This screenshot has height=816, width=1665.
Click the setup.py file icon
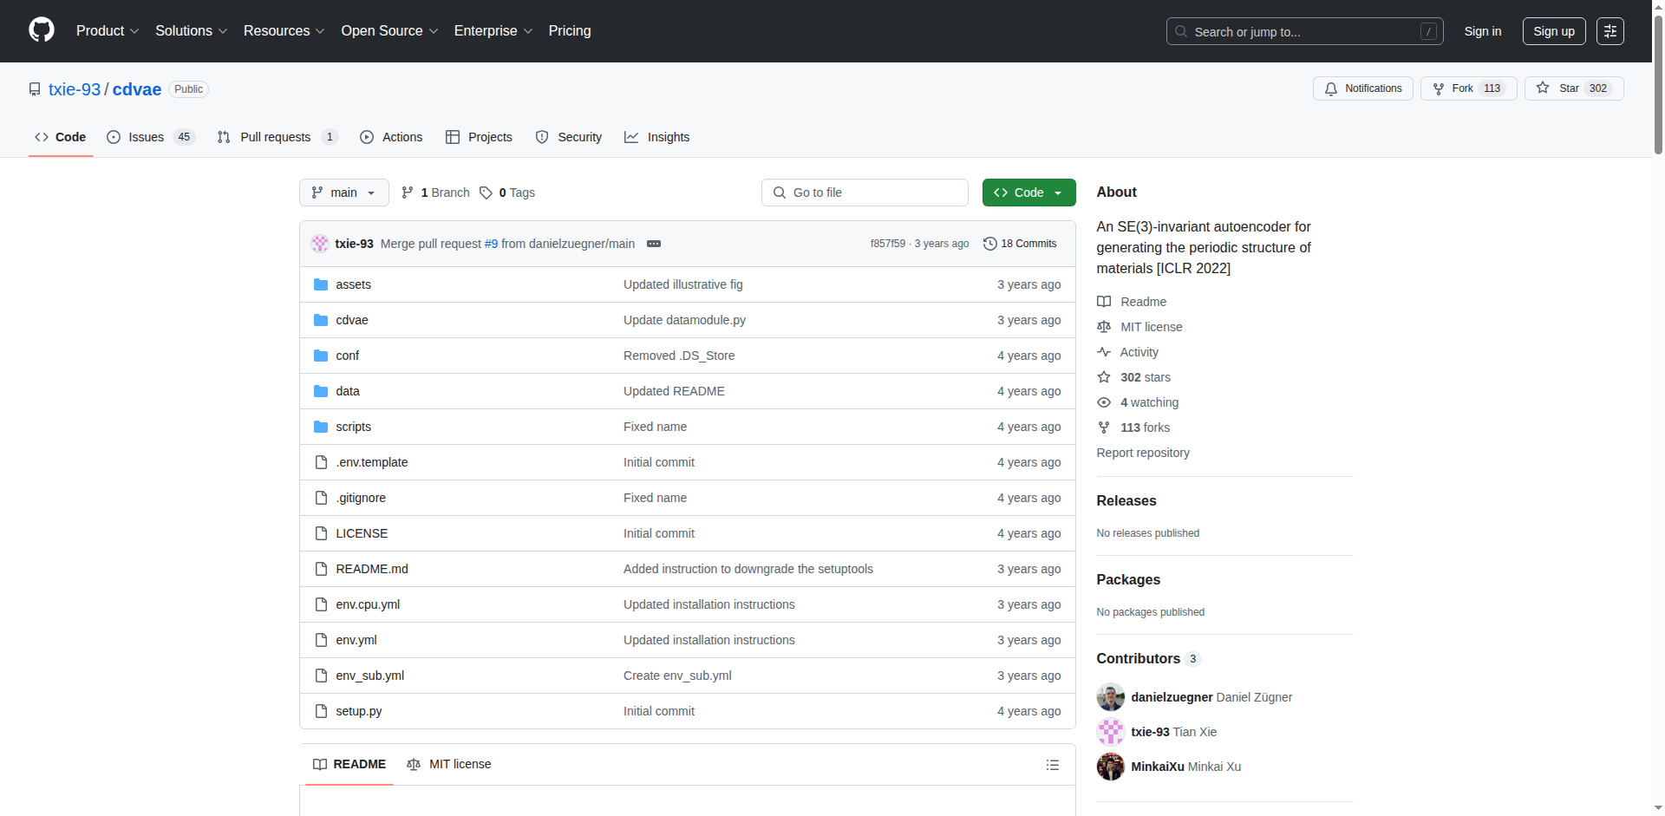click(321, 711)
